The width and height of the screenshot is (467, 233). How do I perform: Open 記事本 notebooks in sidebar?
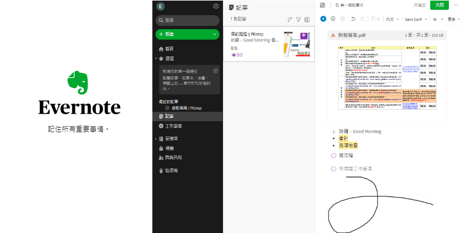point(169,139)
